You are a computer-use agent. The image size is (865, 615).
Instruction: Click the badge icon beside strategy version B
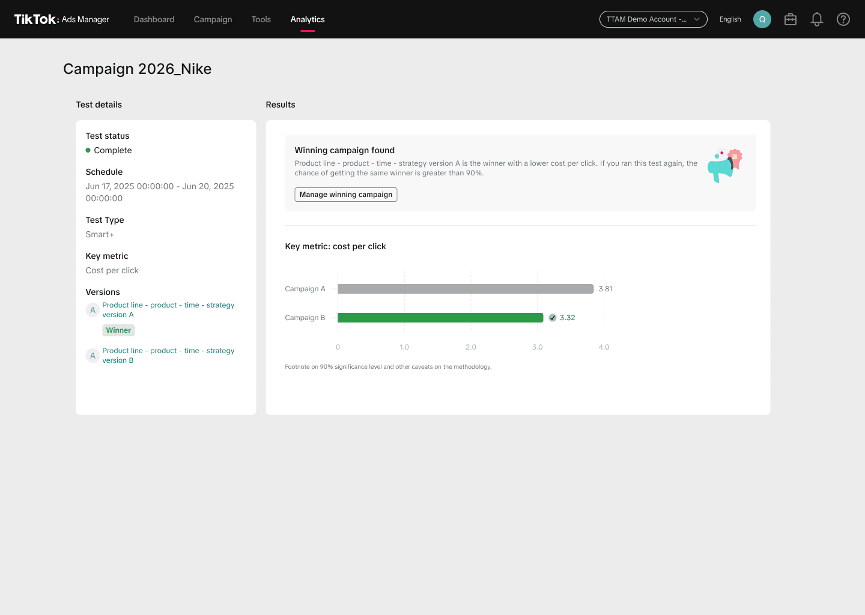(93, 356)
